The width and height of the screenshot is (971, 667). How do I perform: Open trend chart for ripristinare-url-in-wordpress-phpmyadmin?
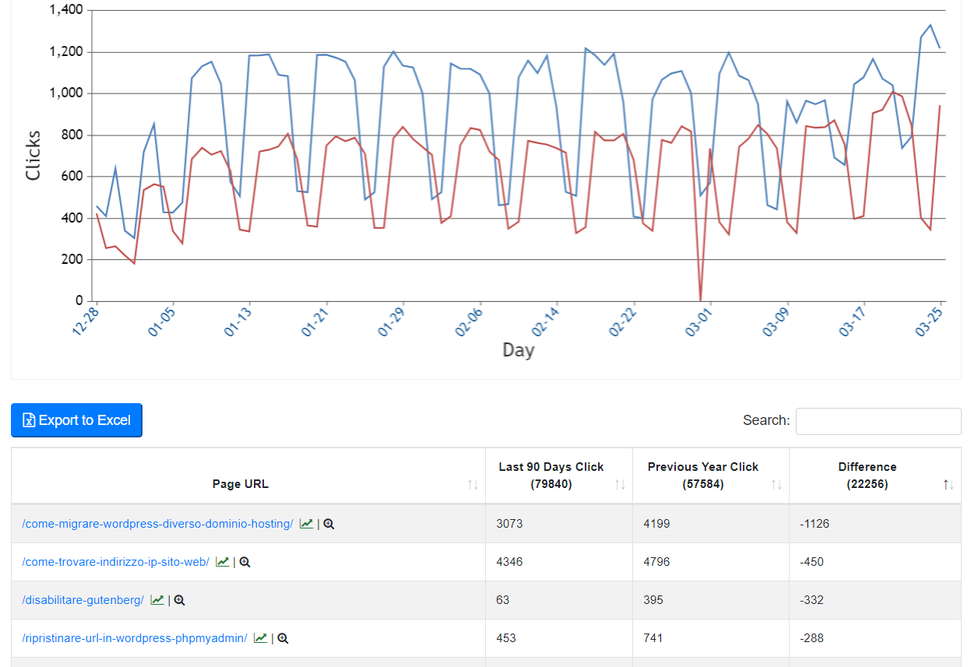tap(260, 638)
